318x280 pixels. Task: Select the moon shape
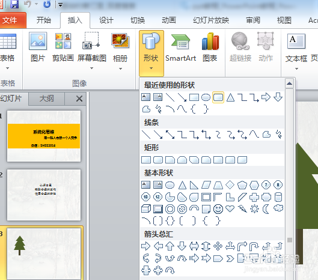tap(266, 209)
